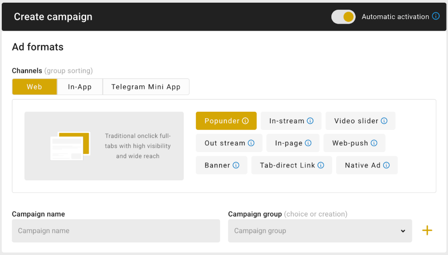Click the Native Ad info icon

click(x=386, y=166)
